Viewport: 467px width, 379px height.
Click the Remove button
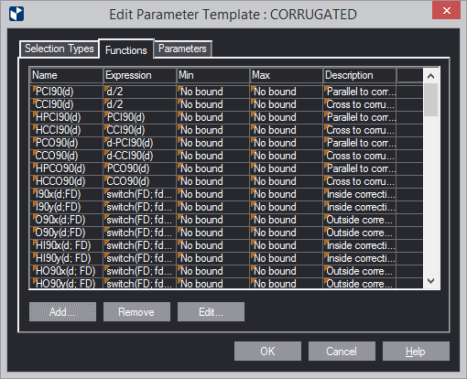[x=136, y=312]
